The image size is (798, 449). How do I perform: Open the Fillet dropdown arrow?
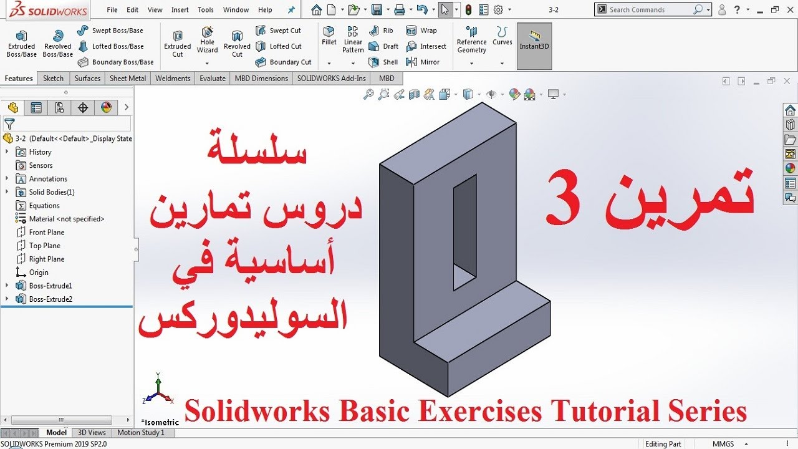click(329, 63)
